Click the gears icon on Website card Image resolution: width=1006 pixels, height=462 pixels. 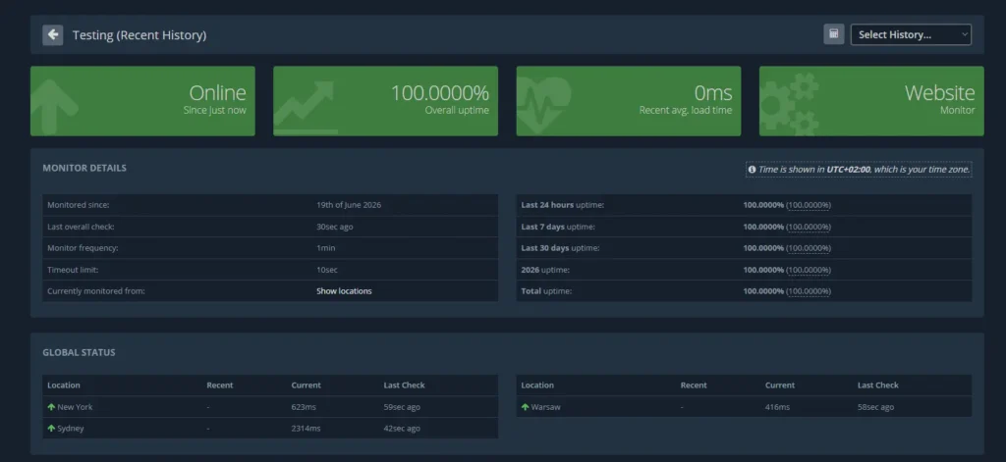[x=789, y=104]
